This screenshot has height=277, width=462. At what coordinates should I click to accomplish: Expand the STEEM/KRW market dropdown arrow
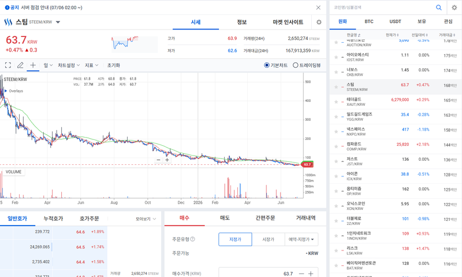tap(58, 22)
